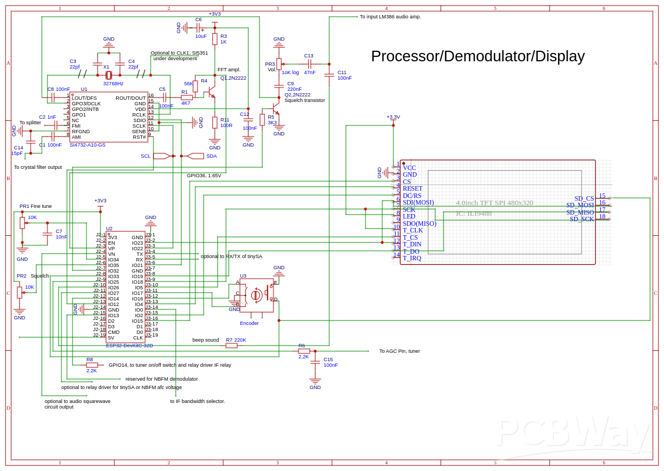
Task: Select the ESP32-DevKitC-32D module symbol
Action: point(126,284)
